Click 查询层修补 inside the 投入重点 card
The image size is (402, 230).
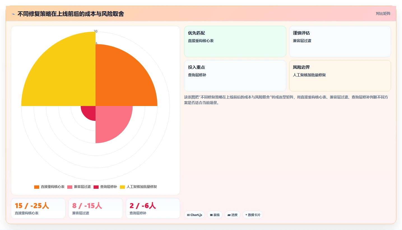(197, 75)
